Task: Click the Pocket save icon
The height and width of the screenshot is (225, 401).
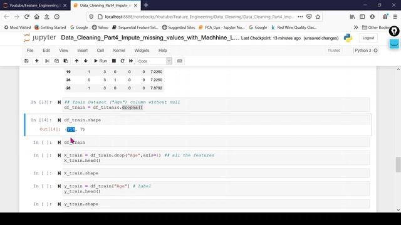Action: 309,17
